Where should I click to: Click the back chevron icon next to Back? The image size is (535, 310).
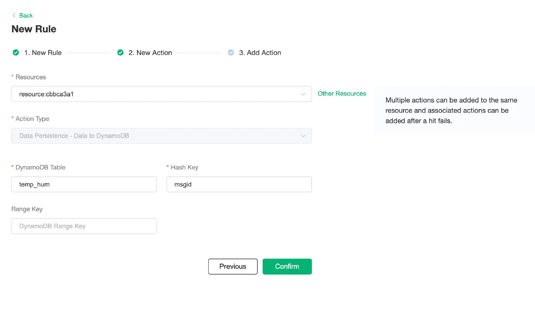[13, 15]
